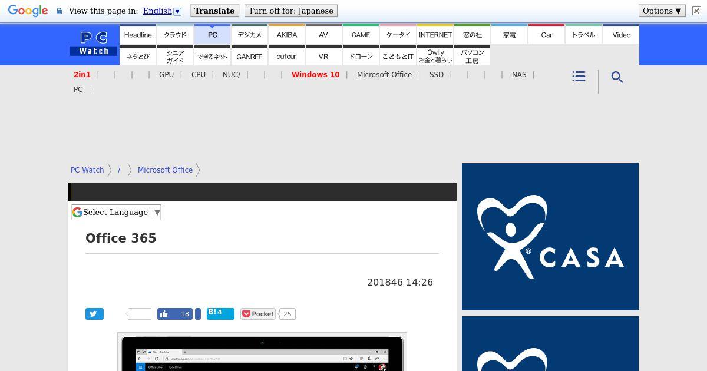The height and width of the screenshot is (371, 707).
Task: Open the site search magnifier icon
Action: coord(617,77)
